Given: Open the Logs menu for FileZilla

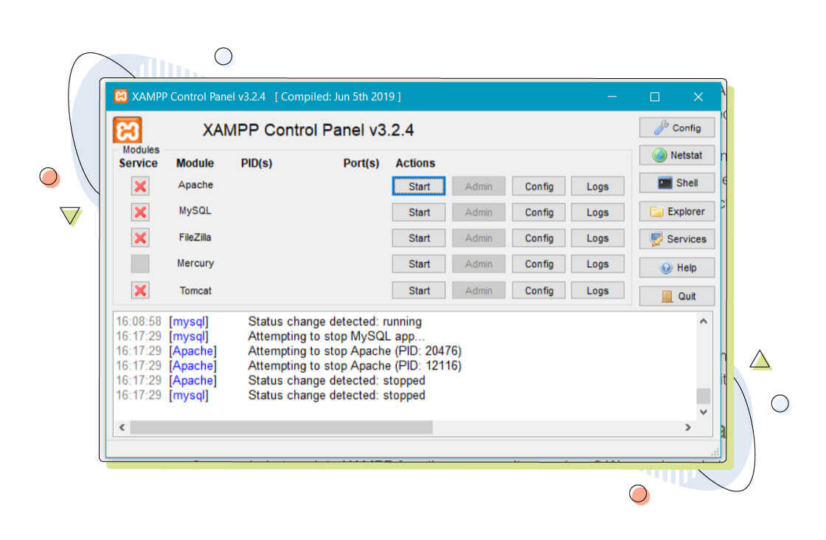Looking at the screenshot, I should [597, 238].
